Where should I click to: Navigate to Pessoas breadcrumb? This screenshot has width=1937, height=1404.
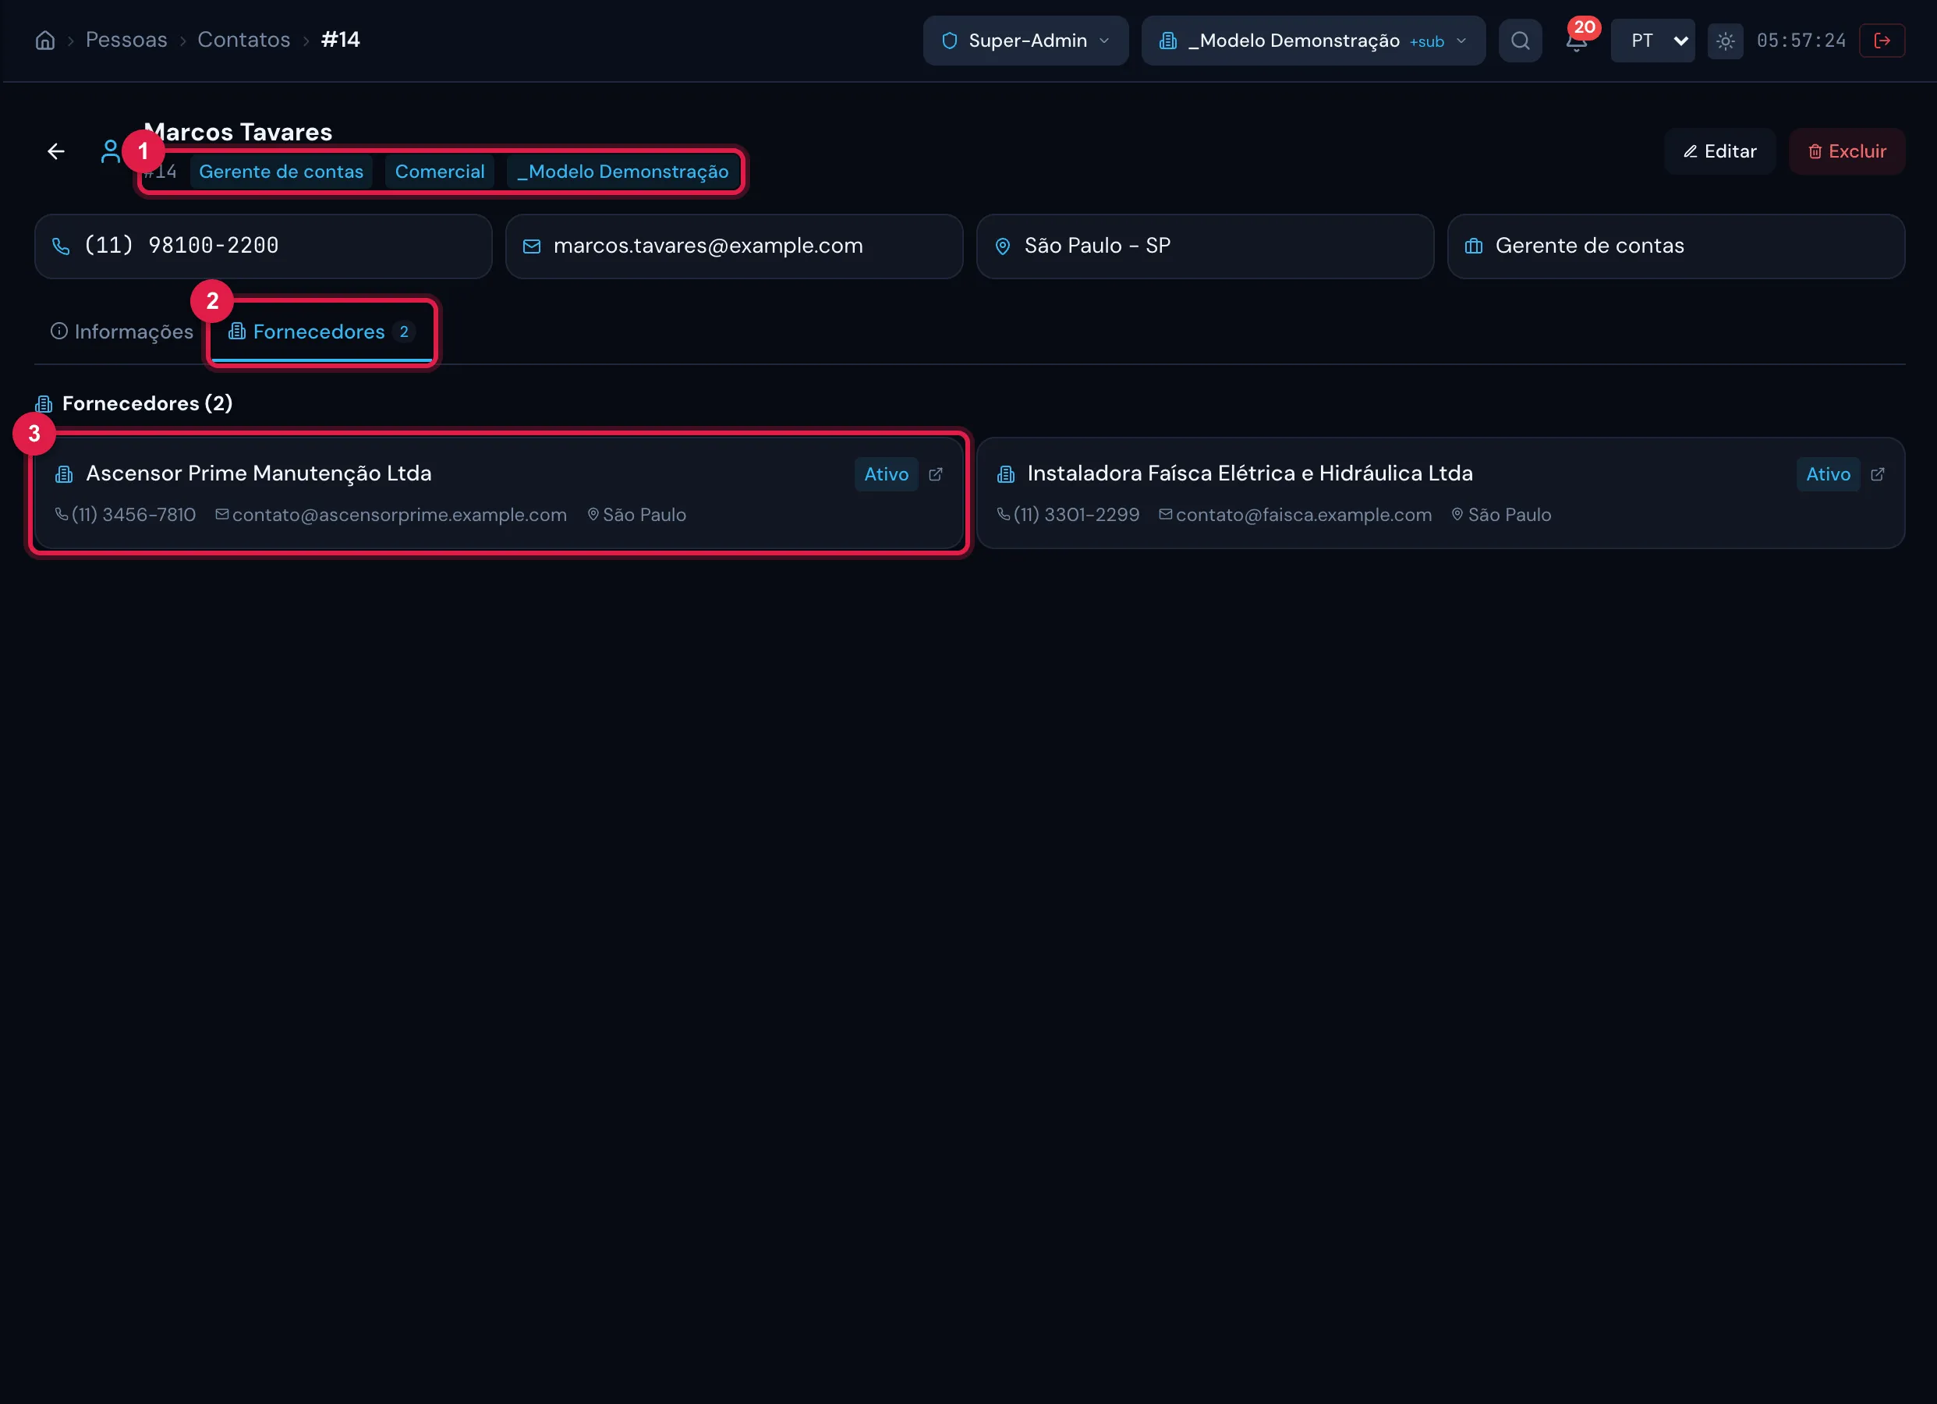point(126,39)
